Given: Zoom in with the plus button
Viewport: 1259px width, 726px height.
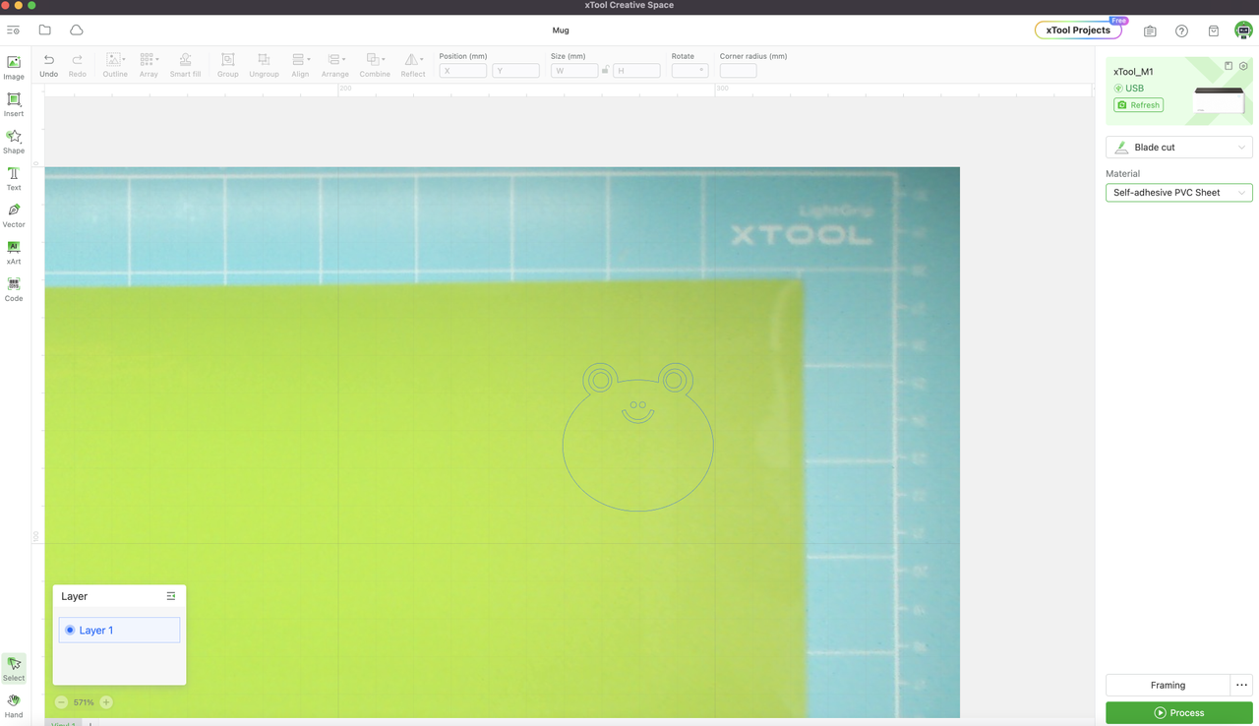Looking at the screenshot, I should click(106, 702).
